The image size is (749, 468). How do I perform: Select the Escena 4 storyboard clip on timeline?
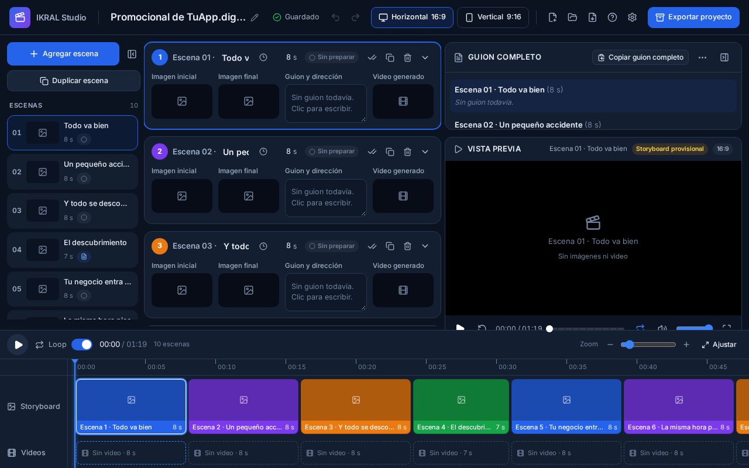tap(461, 406)
